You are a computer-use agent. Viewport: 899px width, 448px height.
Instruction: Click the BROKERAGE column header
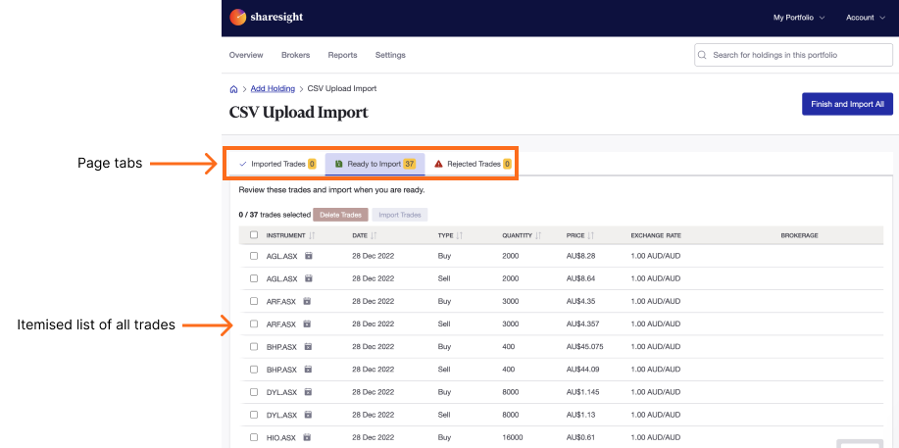click(799, 235)
